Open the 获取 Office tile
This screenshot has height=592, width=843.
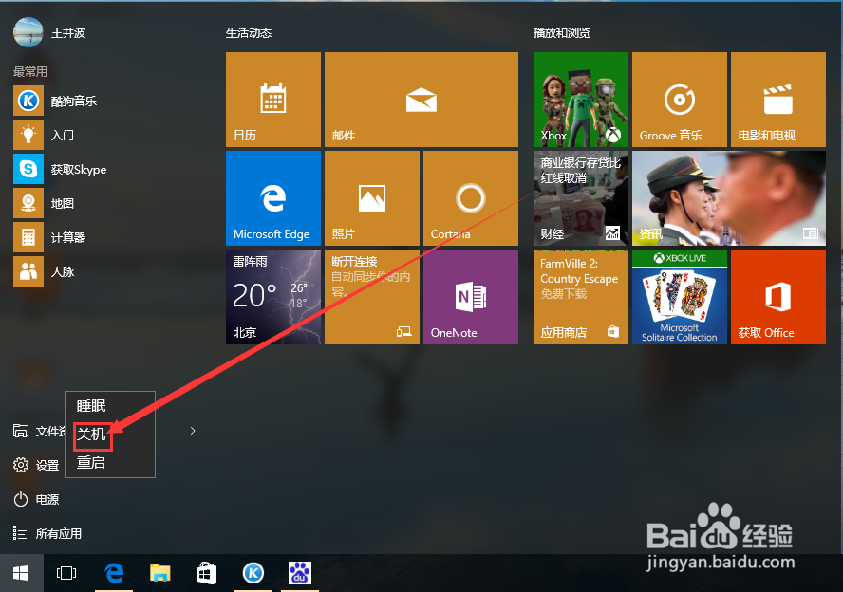778,297
